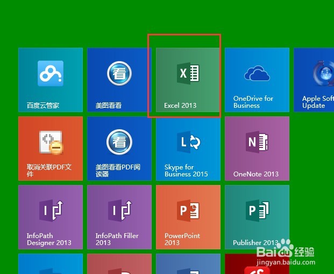Launch Skype for Business 2015 tile
The image size is (334, 274).
tap(188, 149)
